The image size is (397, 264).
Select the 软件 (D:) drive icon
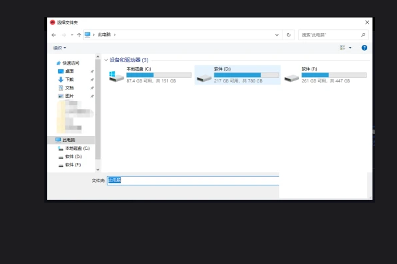(x=204, y=78)
